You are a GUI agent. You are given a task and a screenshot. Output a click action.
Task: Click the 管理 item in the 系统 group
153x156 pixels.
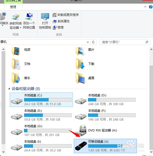58,28
